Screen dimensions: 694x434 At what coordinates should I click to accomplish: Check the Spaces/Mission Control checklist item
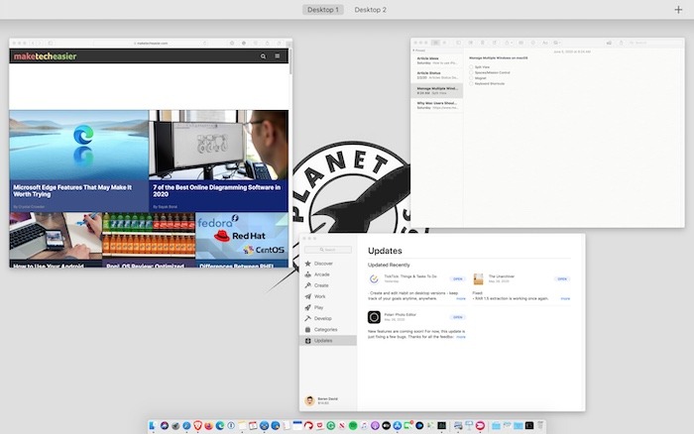(x=471, y=72)
